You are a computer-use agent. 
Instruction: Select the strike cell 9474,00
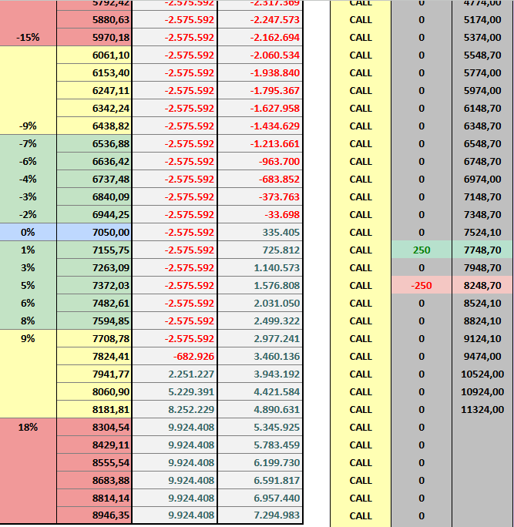(482, 356)
